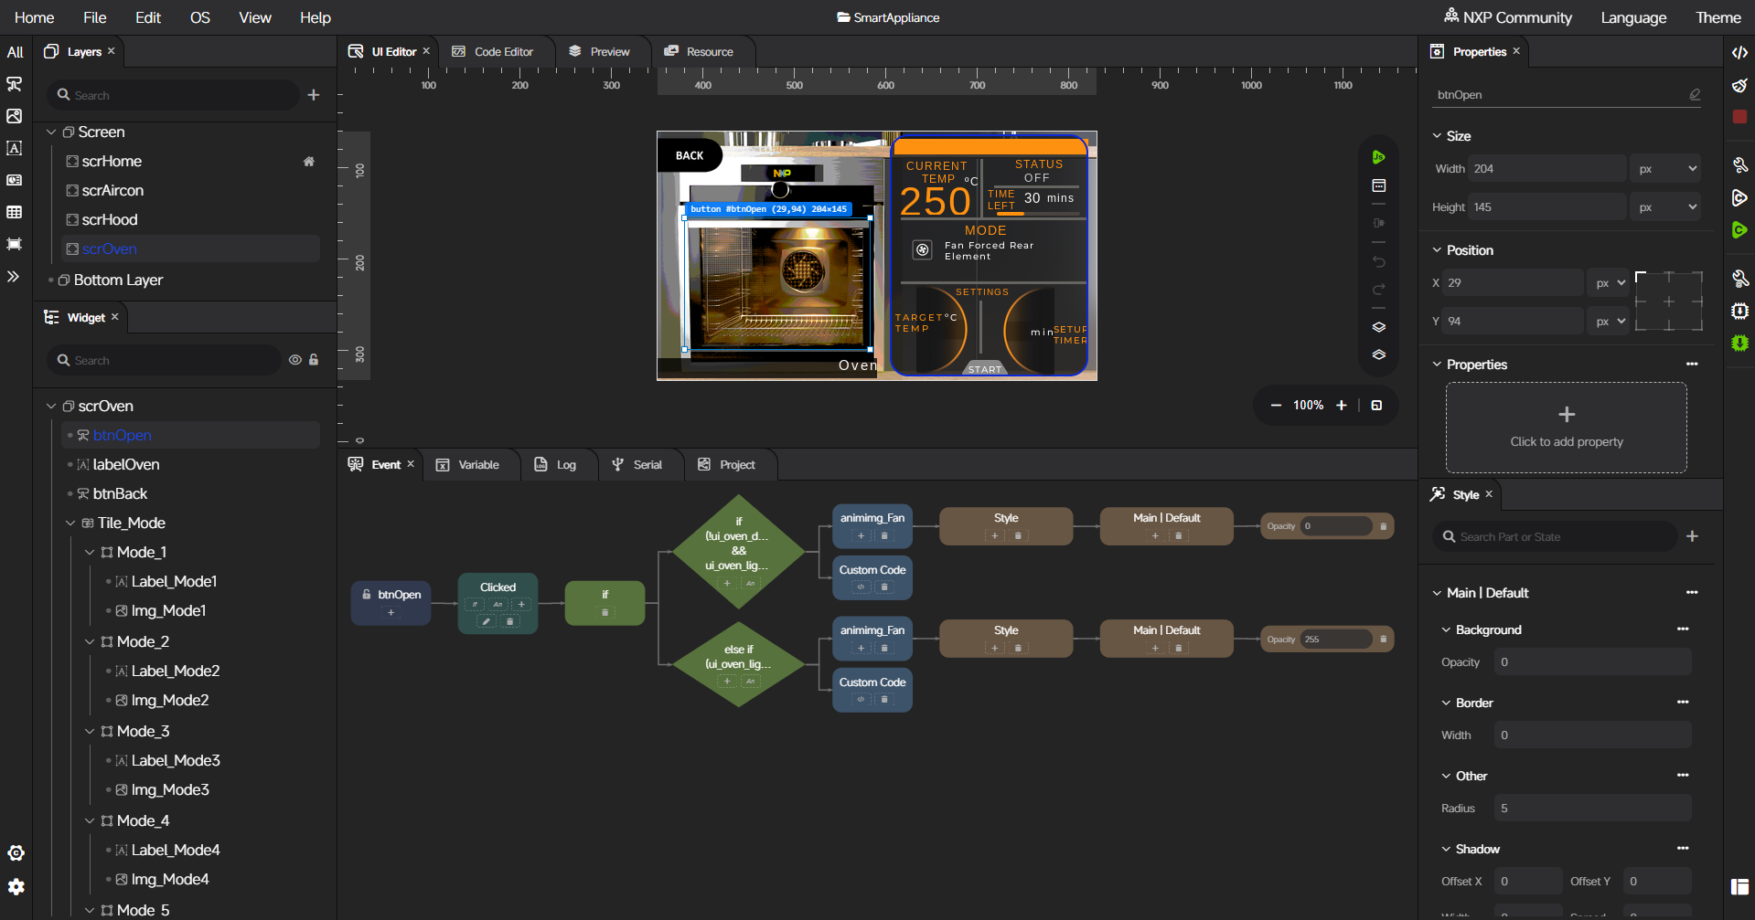The image size is (1755, 920).
Task: Switch to the Preview tab
Action: [x=600, y=52]
